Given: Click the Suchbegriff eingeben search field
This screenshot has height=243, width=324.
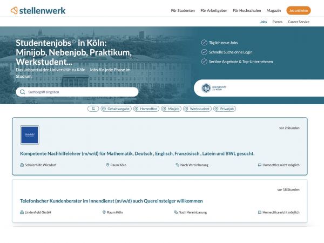Looking at the screenshot, I should pyautogui.click(x=77, y=92).
